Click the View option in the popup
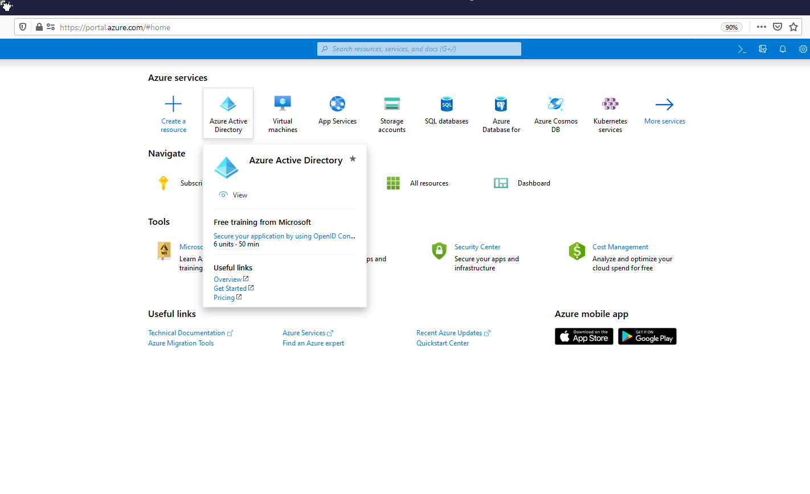The width and height of the screenshot is (810, 494). point(233,195)
